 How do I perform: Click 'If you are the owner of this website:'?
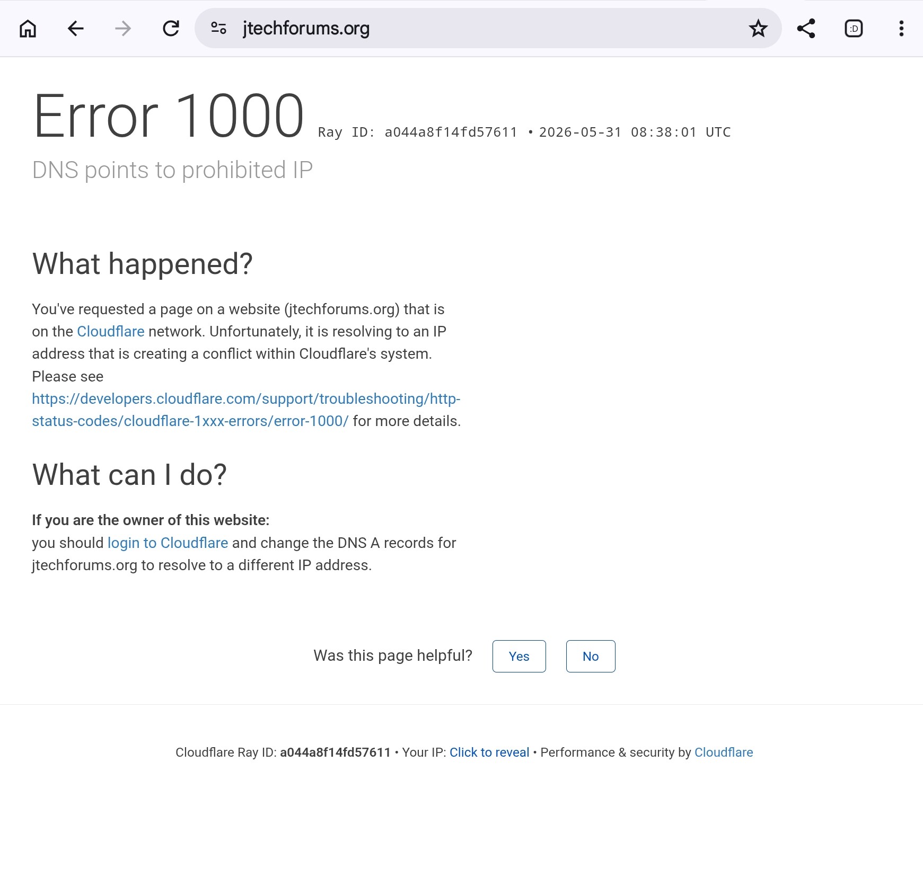click(x=151, y=520)
